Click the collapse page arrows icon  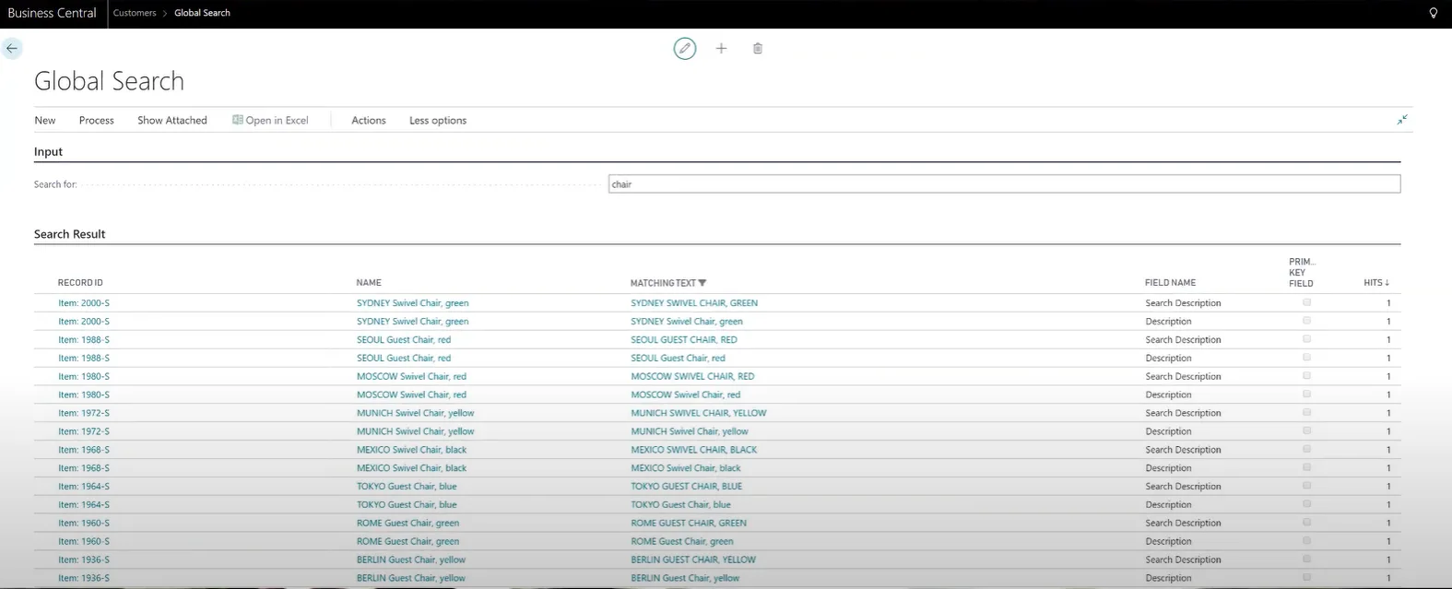(x=1401, y=120)
